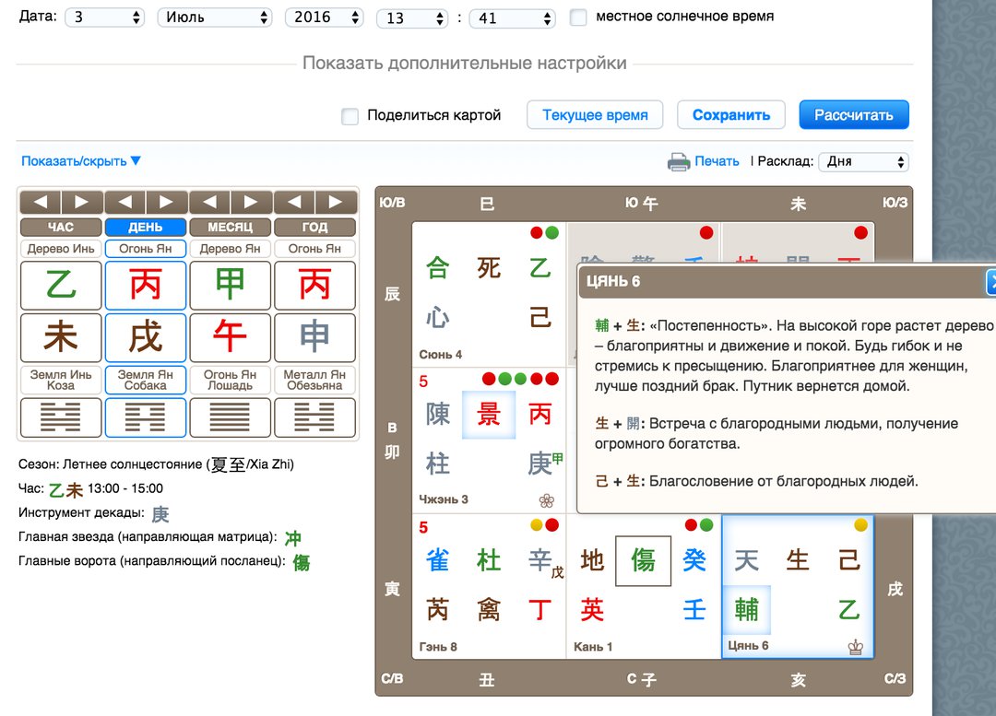Switch to the МЕСЯЦ pillar tab

point(230,227)
